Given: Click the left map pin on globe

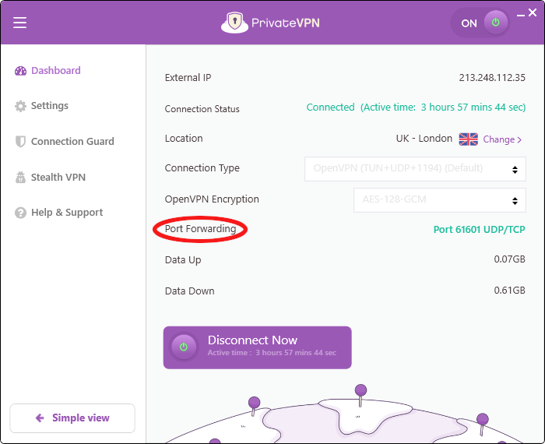Looking at the screenshot, I should click(x=254, y=406).
